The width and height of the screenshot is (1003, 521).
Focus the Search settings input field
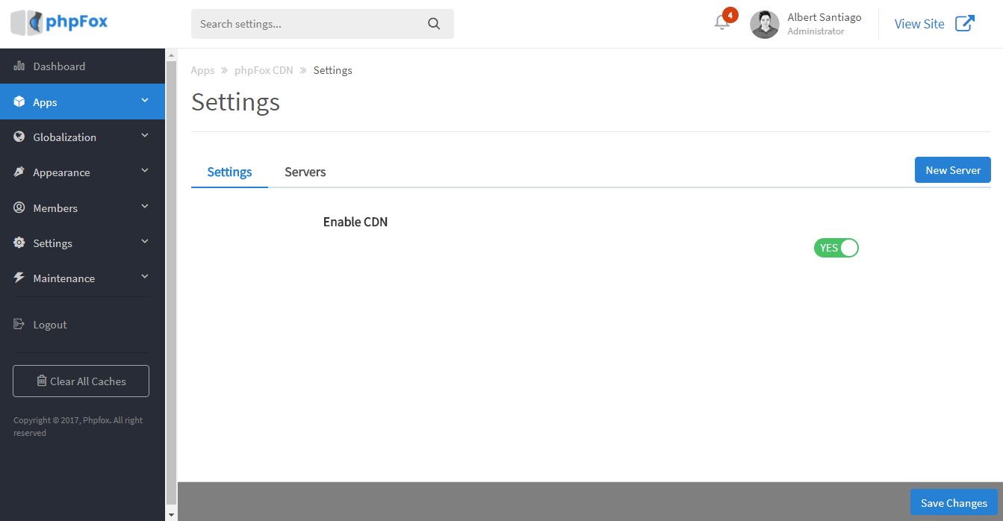click(323, 24)
